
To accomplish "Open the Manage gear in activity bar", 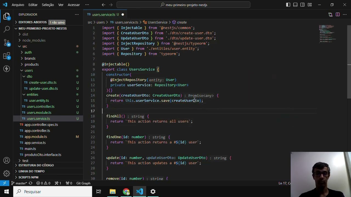I will [7, 173].
